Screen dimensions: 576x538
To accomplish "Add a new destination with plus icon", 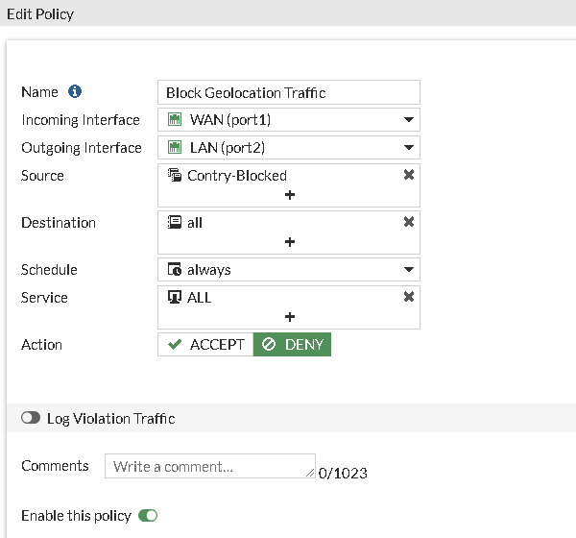I will (x=289, y=242).
